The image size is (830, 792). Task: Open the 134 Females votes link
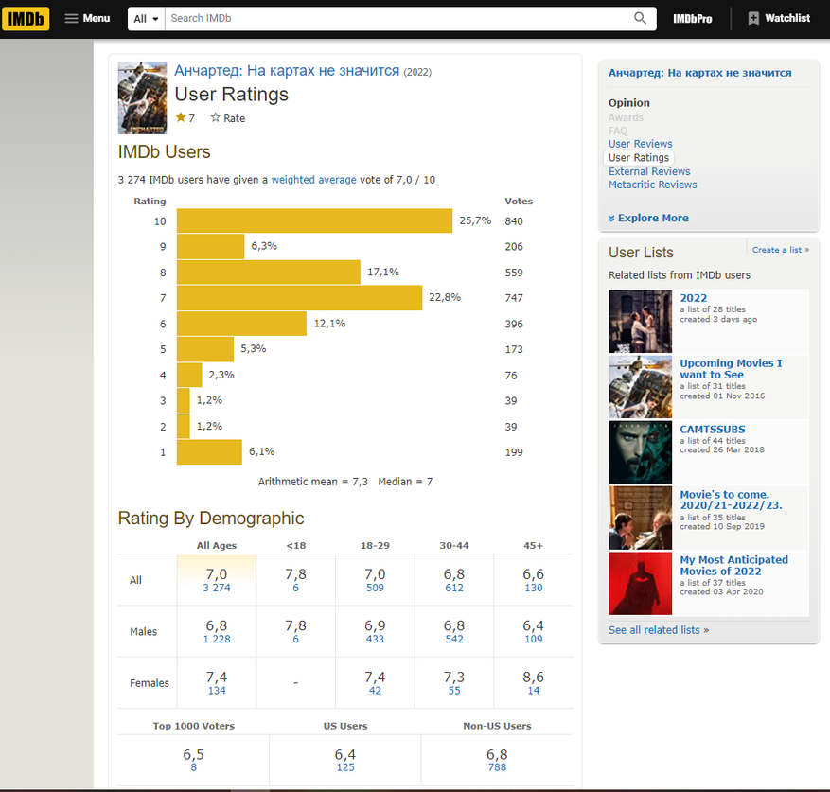coord(217,691)
